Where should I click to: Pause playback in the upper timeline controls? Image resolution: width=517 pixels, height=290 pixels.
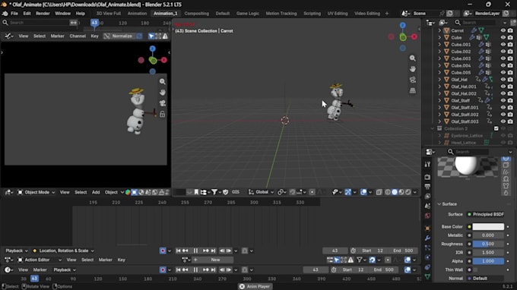click(195, 251)
